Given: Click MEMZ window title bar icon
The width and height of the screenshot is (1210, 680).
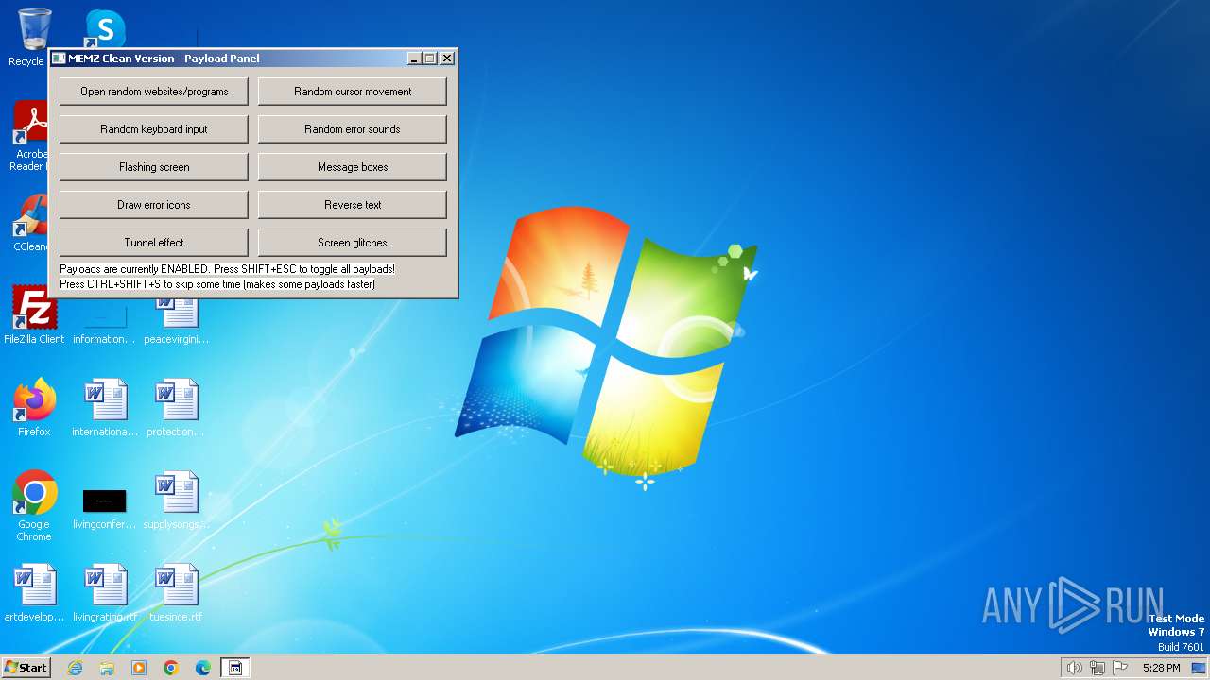Looking at the screenshot, I should 59,59.
